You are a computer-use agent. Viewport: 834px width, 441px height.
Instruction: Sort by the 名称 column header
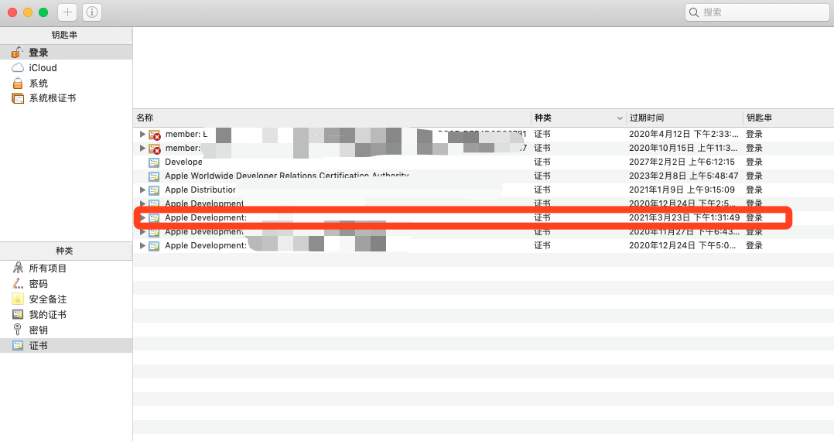332,118
